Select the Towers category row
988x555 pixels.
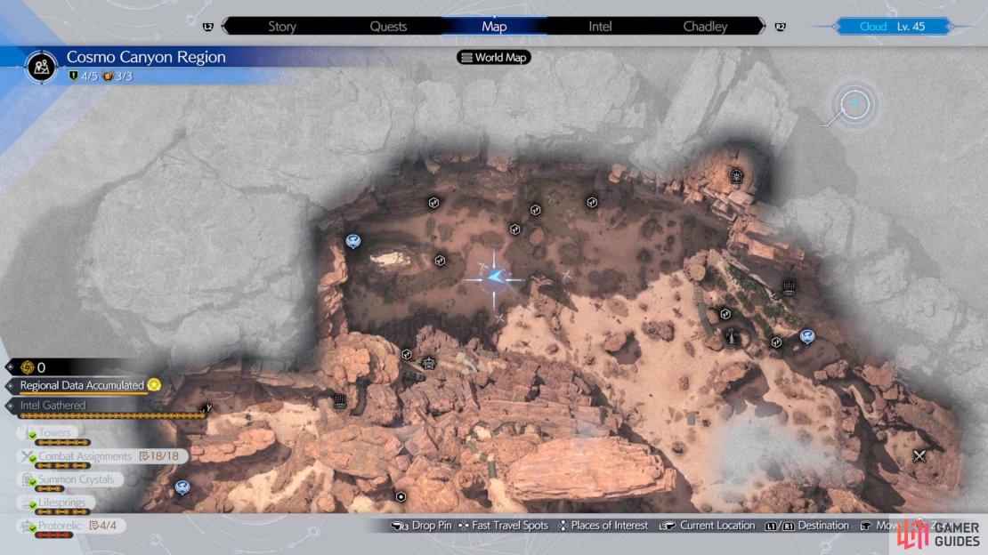(47, 433)
